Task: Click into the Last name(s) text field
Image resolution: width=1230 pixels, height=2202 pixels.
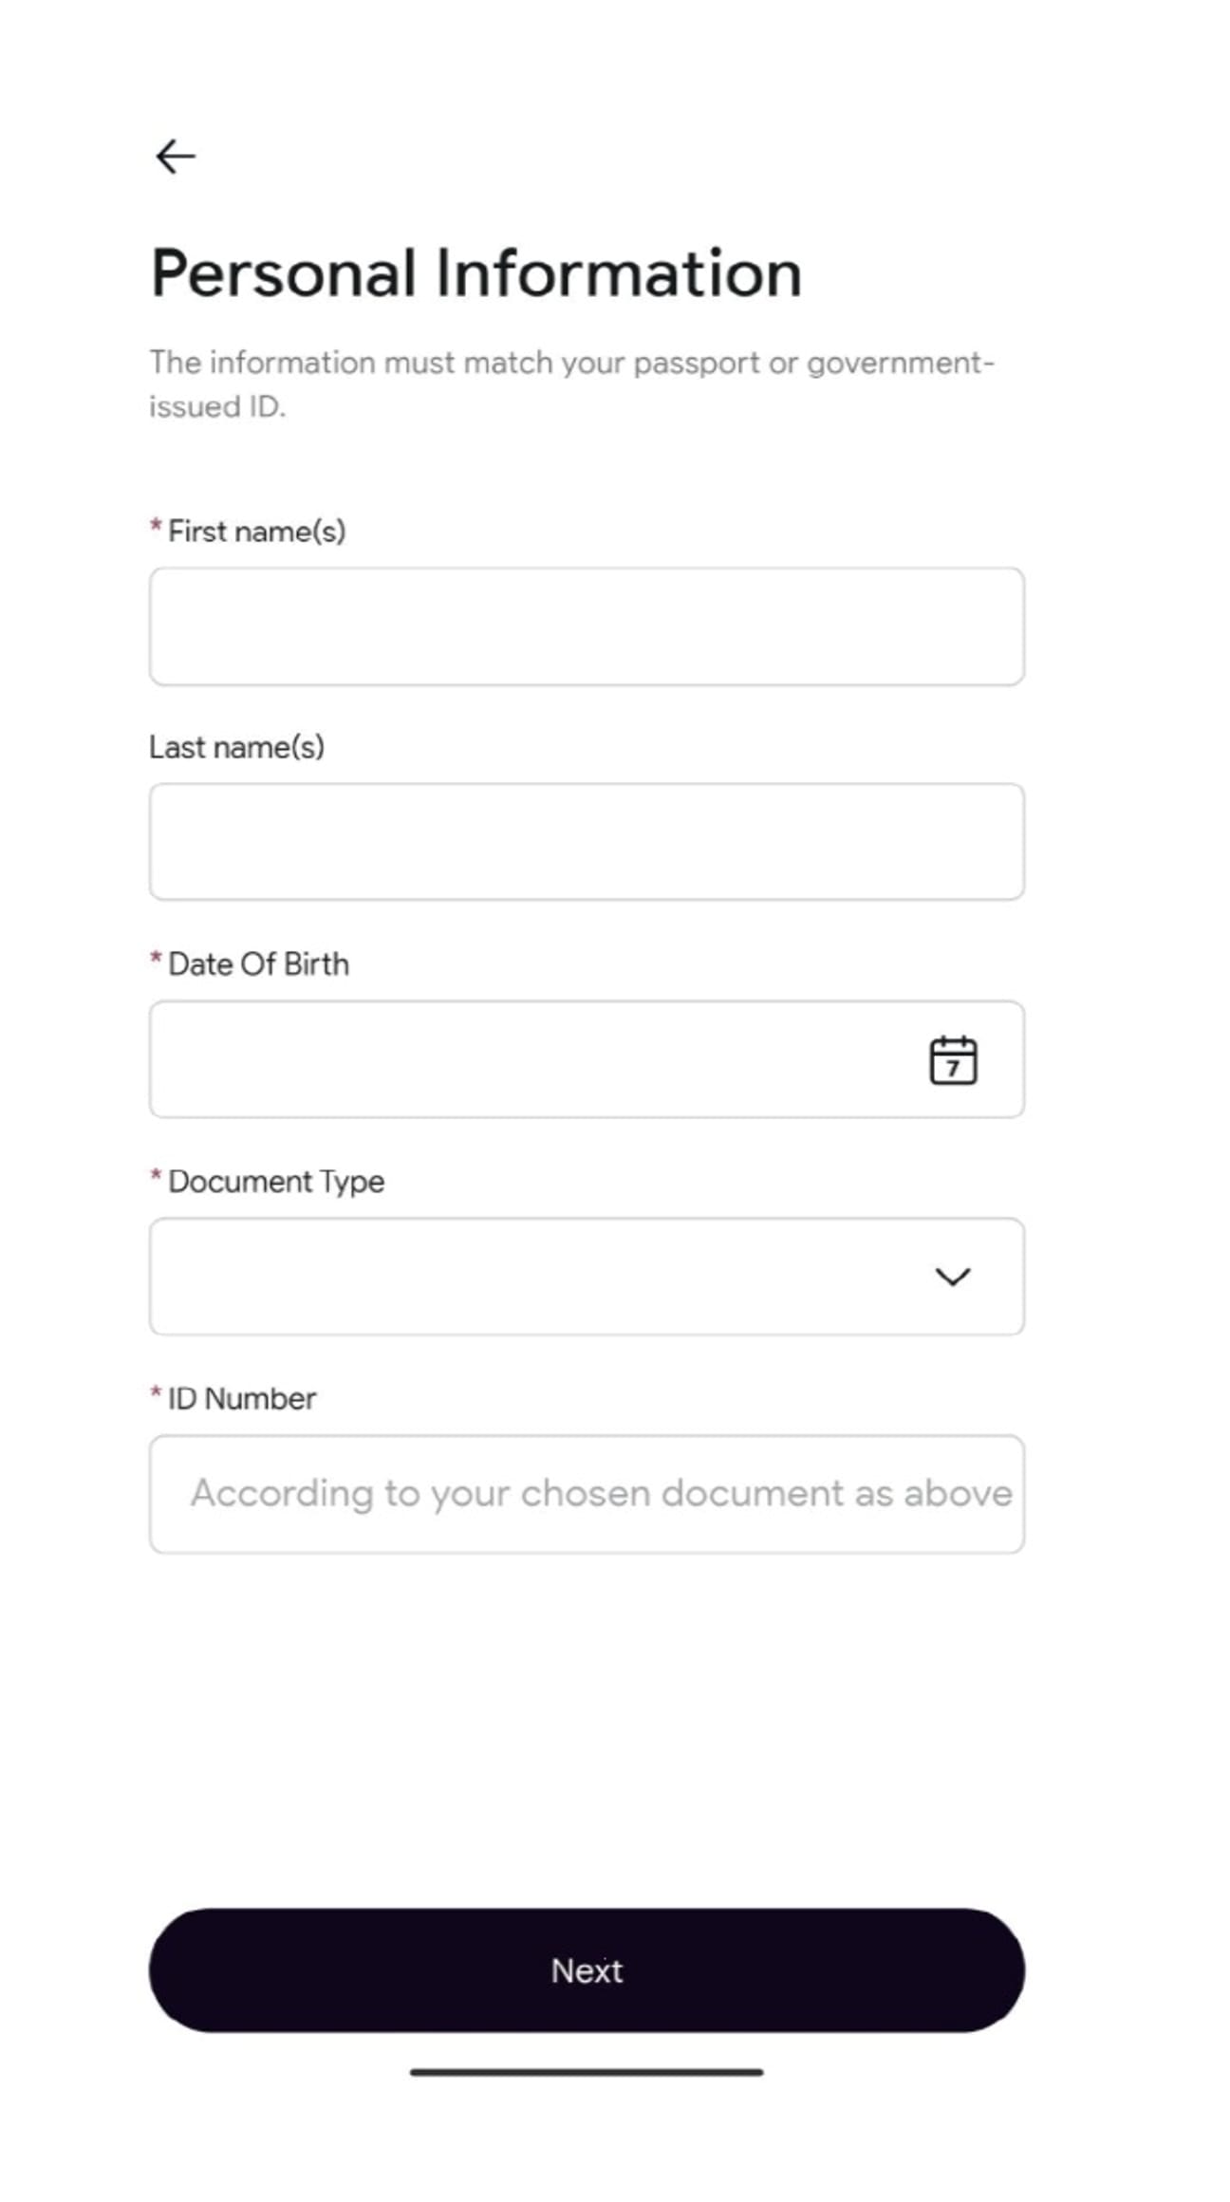Action: 587,842
